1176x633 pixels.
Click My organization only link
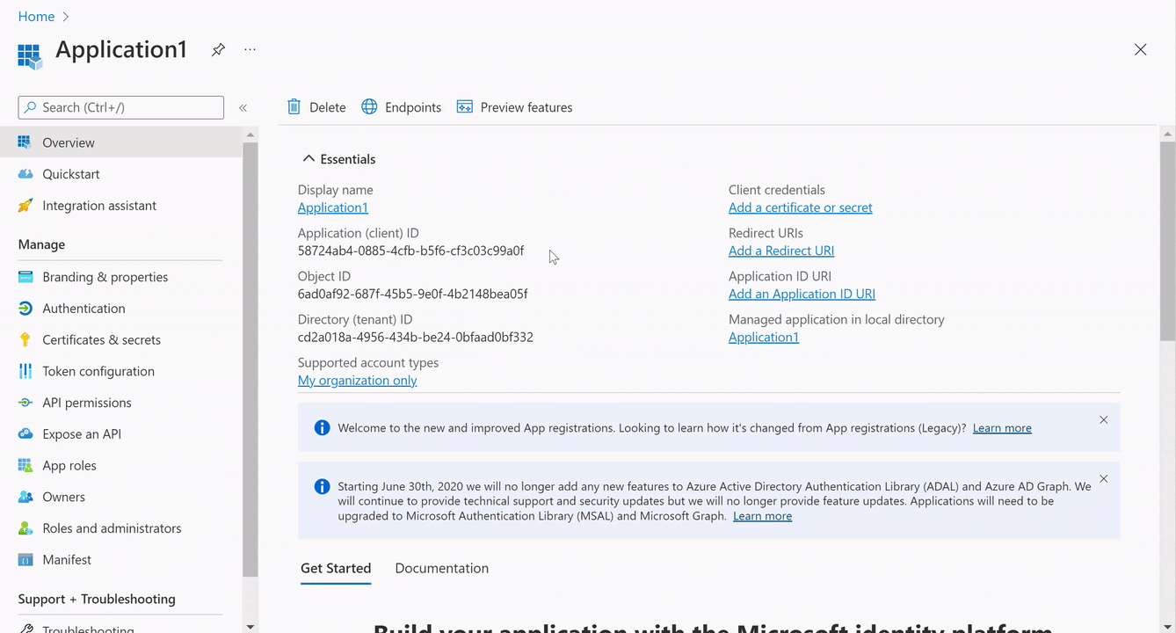point(358,380)
